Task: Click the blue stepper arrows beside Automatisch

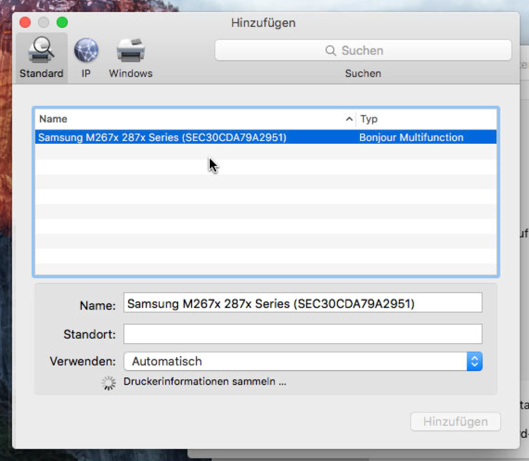Action: tap(474, 361)
